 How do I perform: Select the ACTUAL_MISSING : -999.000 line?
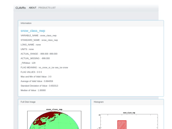tap(35, 58)
